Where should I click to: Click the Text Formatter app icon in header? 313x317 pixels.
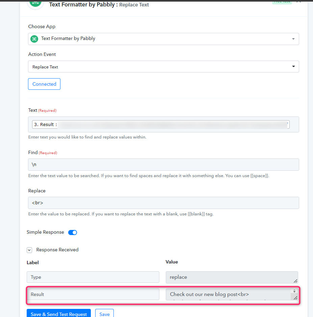click(35, 3)
